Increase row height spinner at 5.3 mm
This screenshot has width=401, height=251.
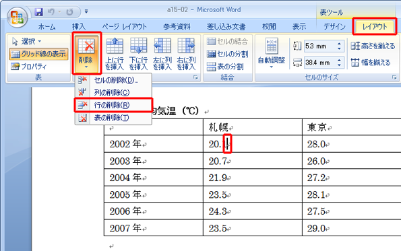tap(339, 44)
